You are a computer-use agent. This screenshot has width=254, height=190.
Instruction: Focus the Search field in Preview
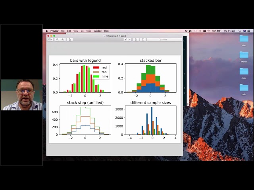coord(164,40)
